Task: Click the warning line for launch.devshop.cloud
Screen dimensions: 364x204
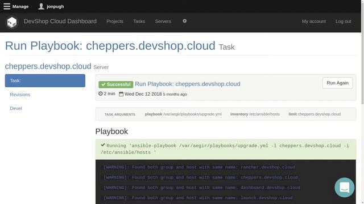Action: click(x=198, y=198)
